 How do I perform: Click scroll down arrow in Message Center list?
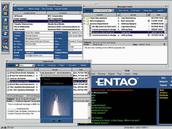tap(166, 38)
